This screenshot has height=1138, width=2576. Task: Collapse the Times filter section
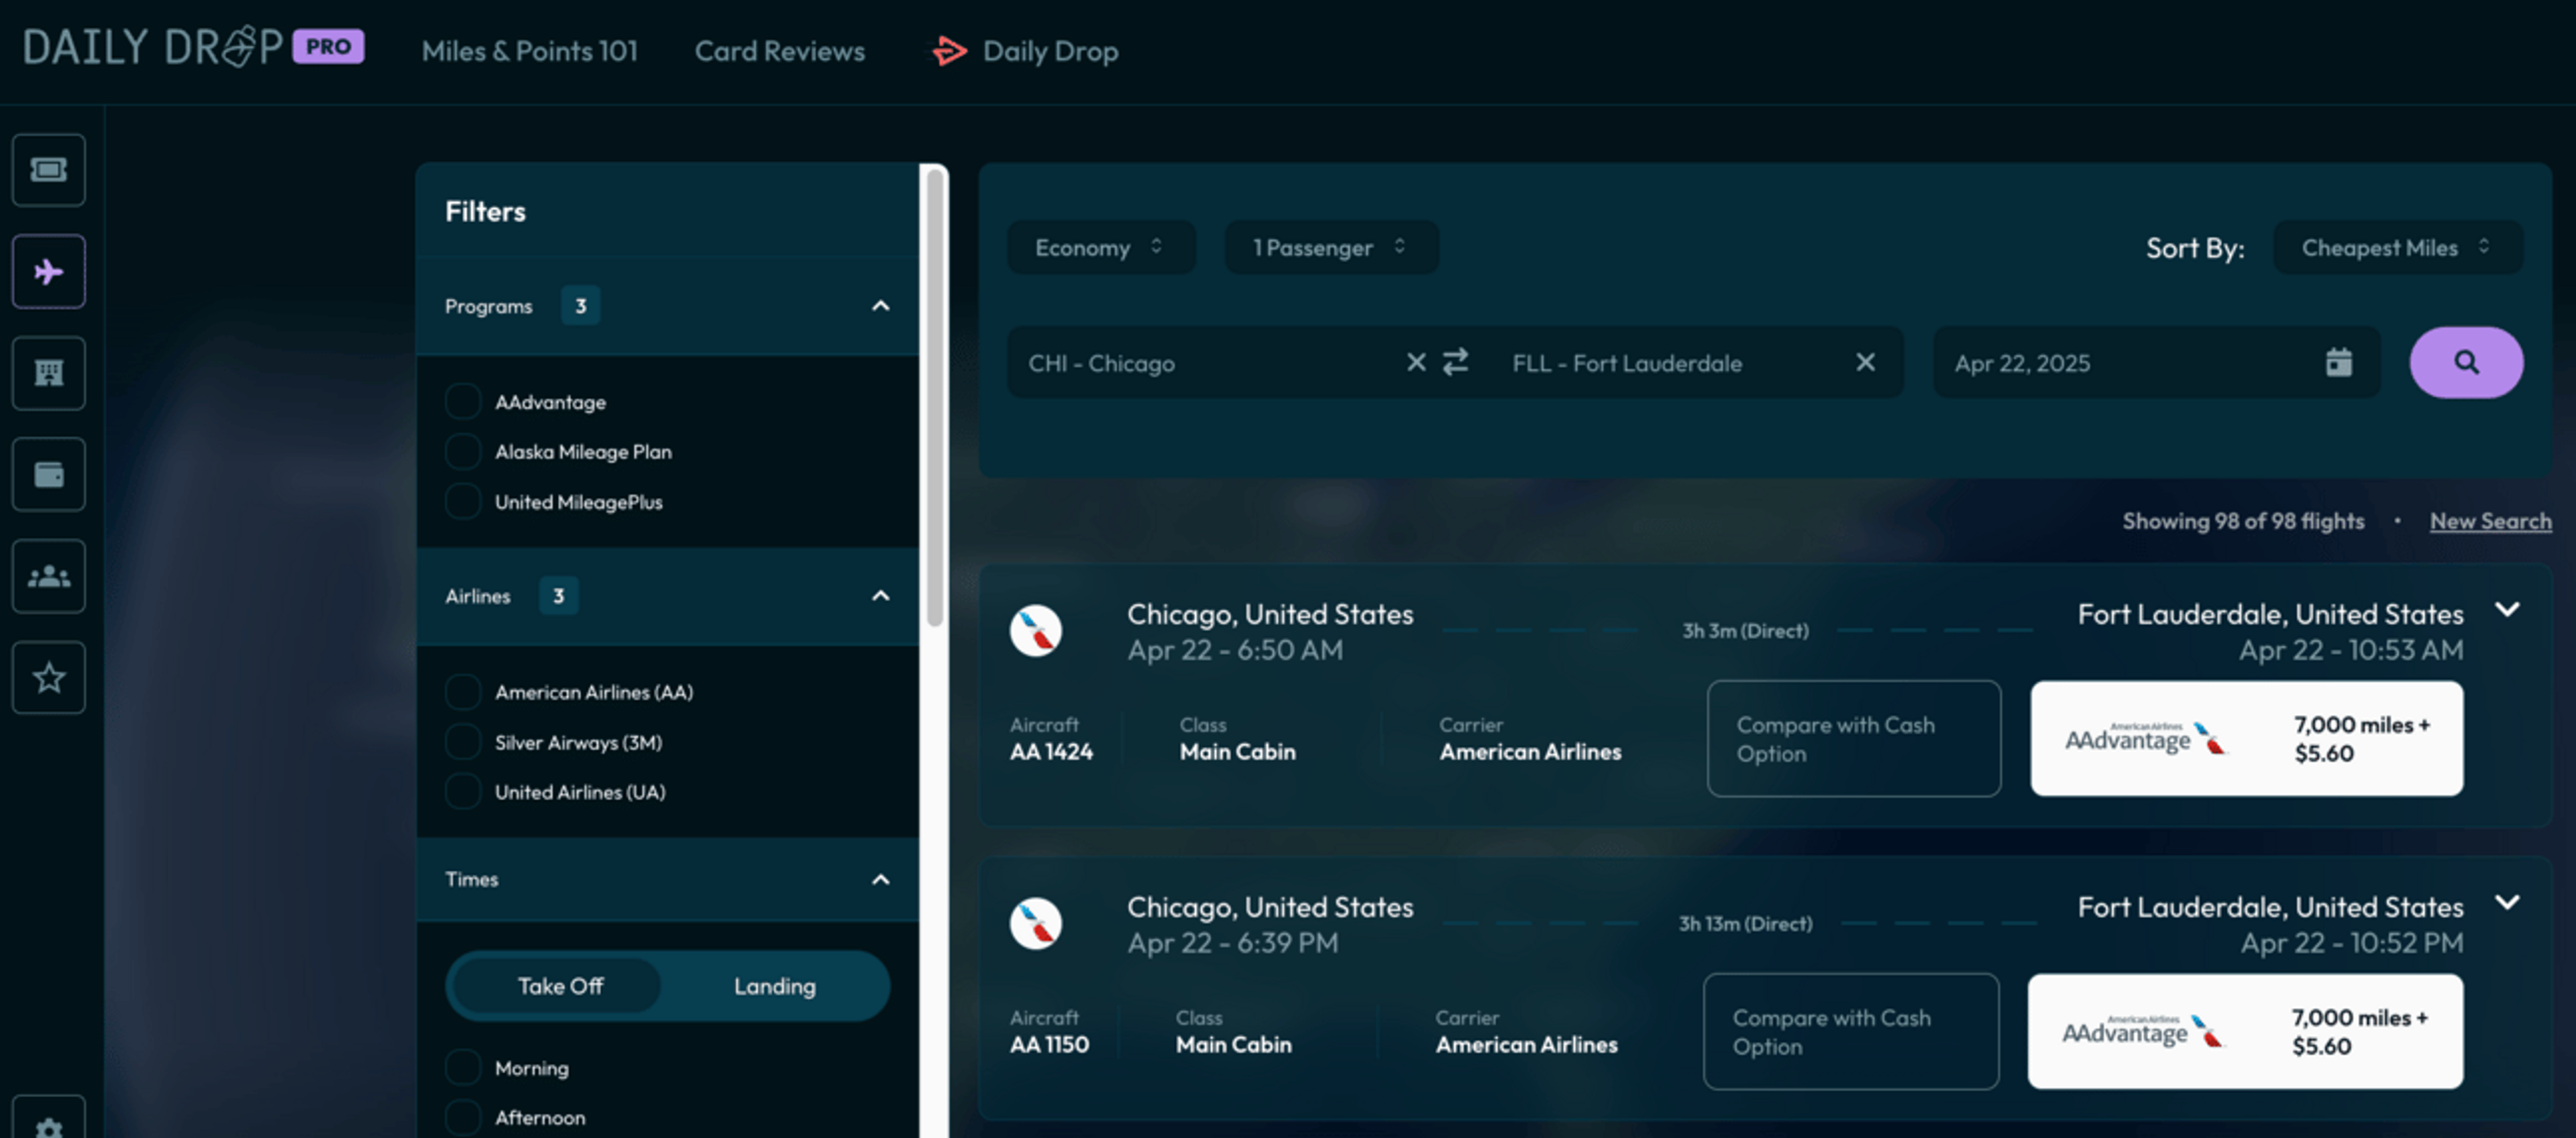click(x=880, y=880)
